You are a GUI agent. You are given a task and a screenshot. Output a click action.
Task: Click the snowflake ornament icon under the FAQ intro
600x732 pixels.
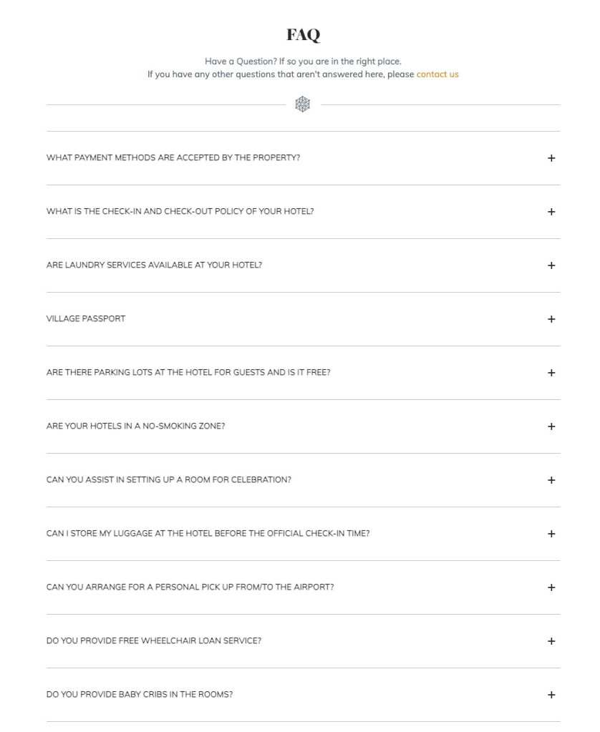303,104
